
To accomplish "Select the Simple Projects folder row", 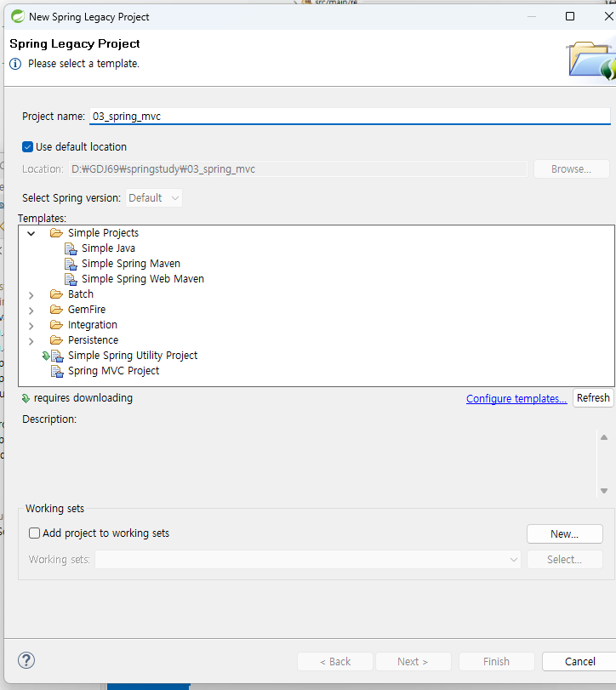I will click(104, 233).
